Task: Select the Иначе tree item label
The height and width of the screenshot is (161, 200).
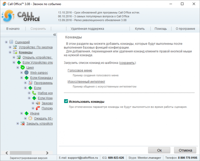Action: coord(35,113)
